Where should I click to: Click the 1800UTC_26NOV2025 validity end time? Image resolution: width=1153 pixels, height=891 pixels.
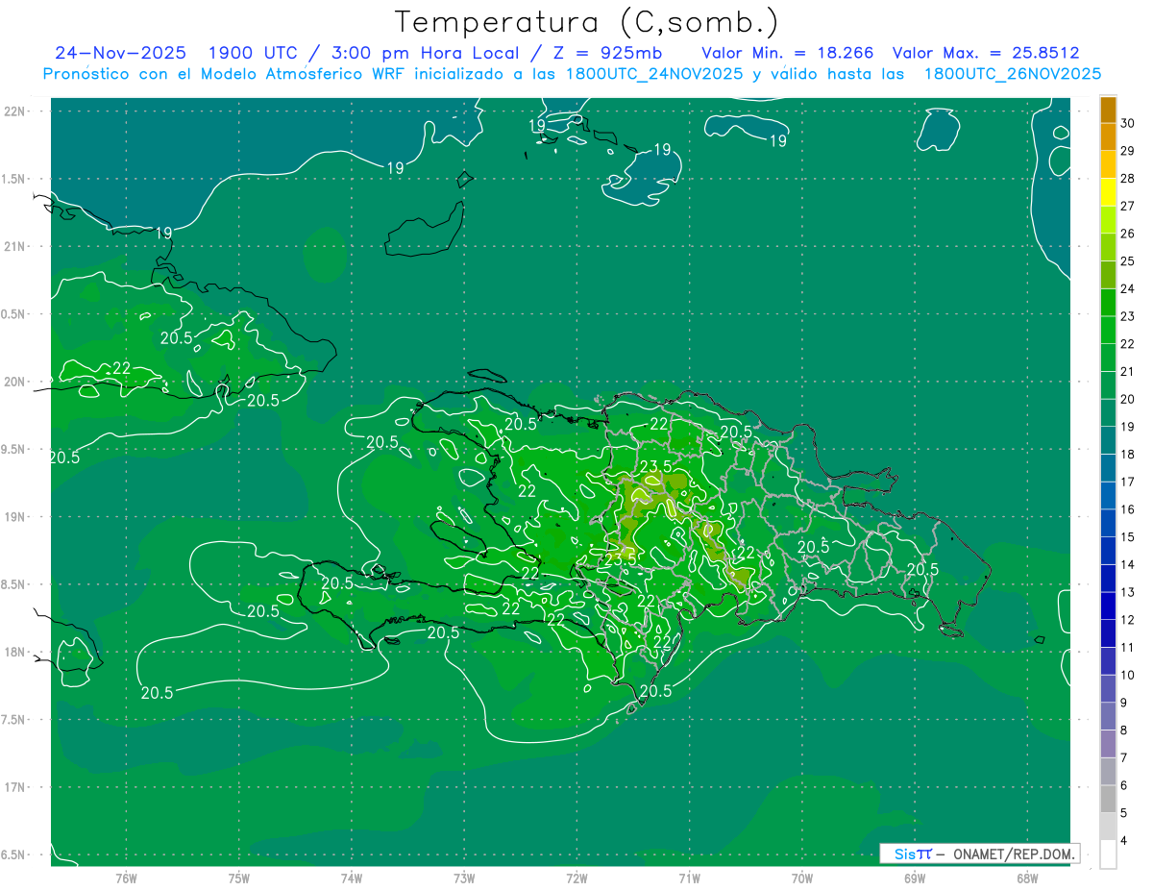click(x=1012, y=74)
